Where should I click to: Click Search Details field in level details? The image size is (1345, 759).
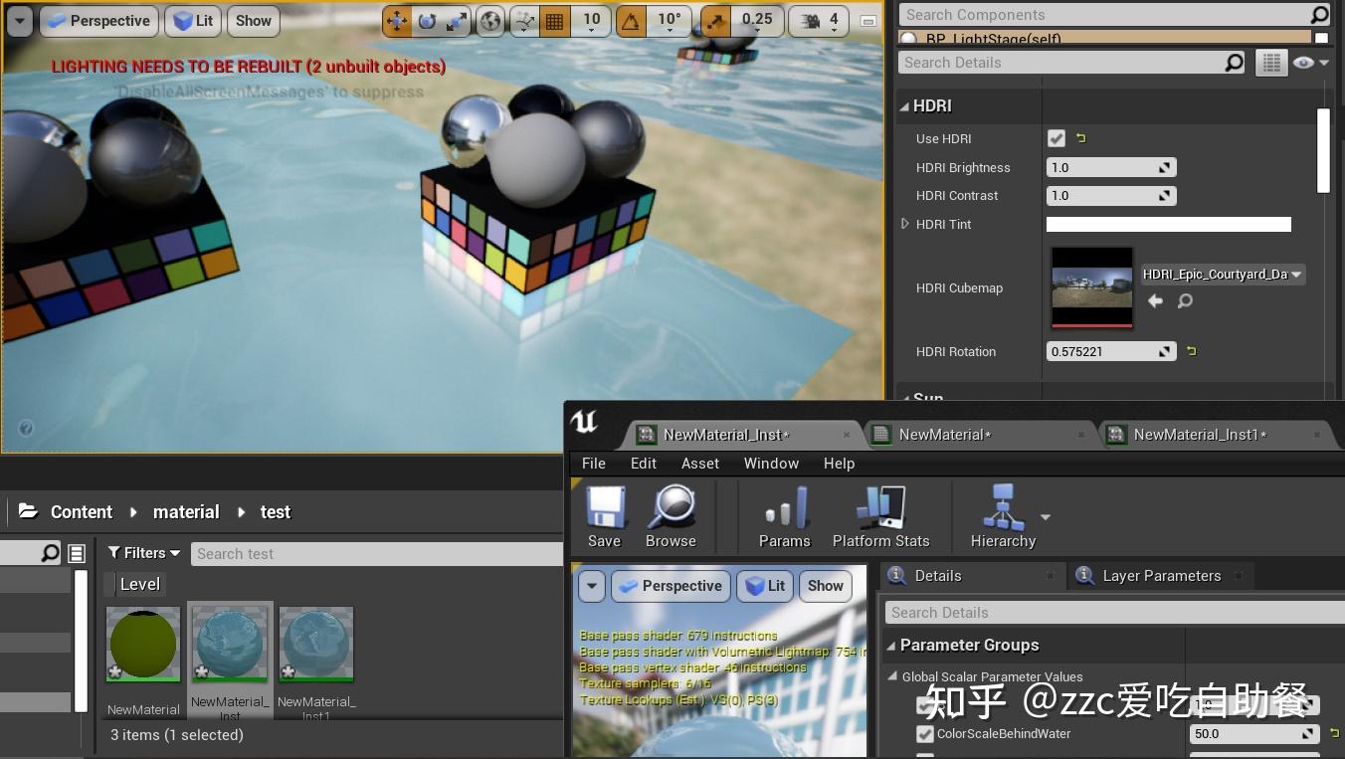(1072, 63)
